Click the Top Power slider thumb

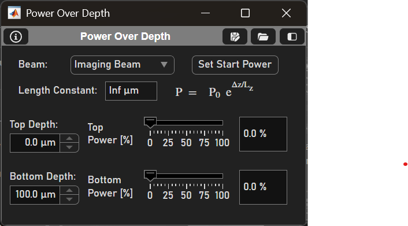click(150, 123)
